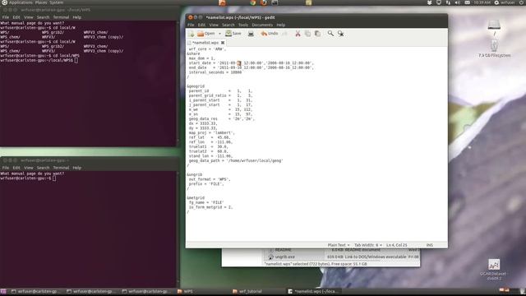Switch to second wrfuser@carlsten terminal taskbar button
526x296 pixels.
coord(90,291)
